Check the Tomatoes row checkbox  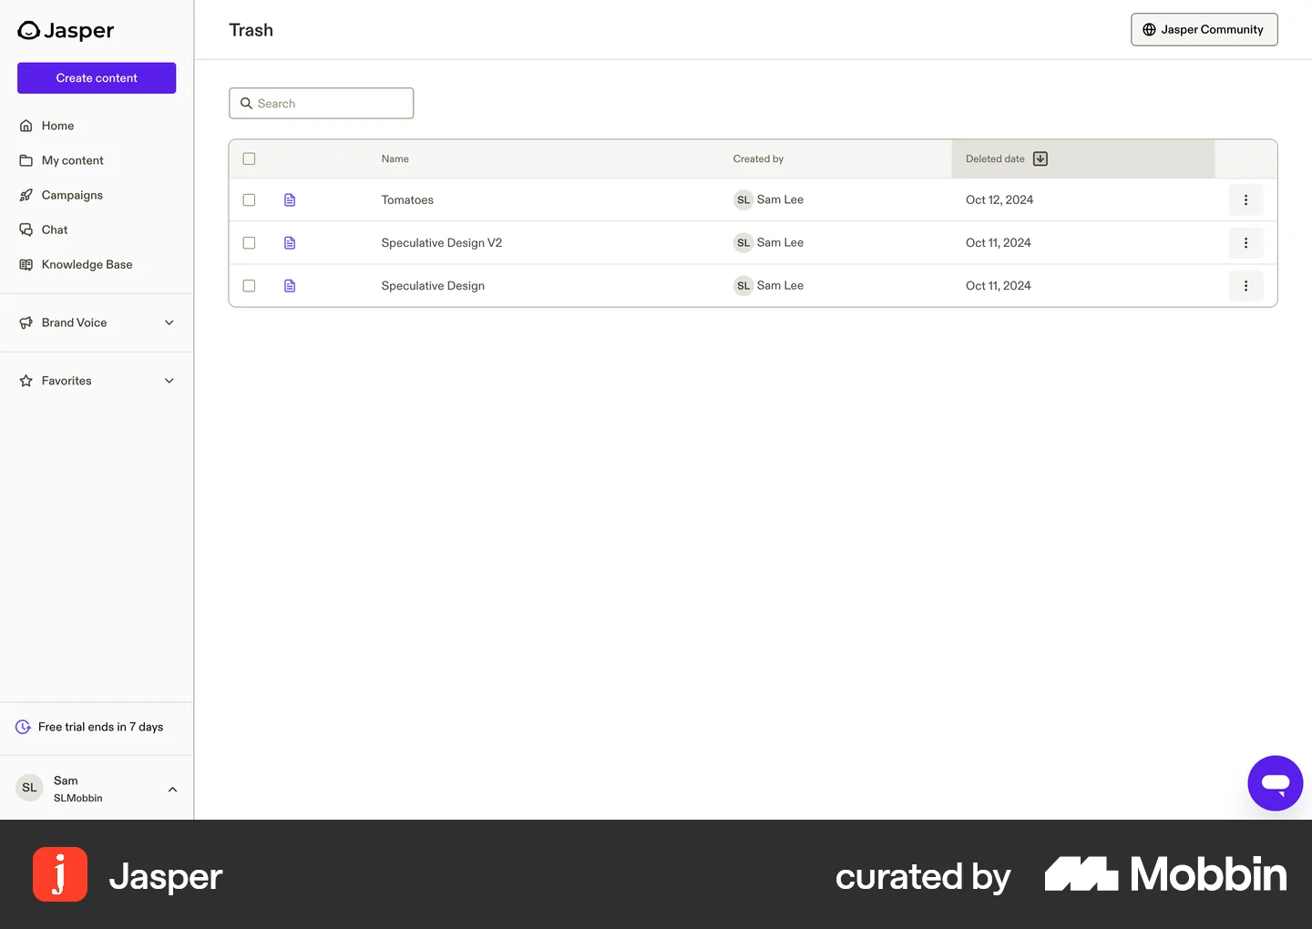(249, 199)
